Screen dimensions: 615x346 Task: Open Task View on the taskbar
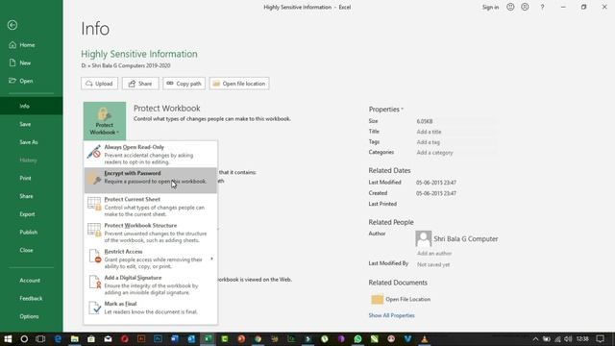(x=40, y=339)
